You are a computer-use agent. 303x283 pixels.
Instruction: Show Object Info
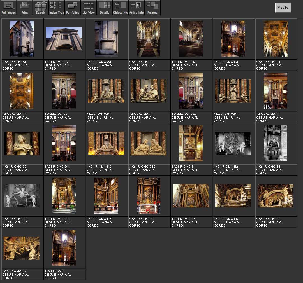(x=121, y=8)
